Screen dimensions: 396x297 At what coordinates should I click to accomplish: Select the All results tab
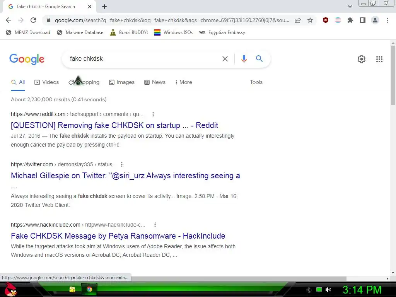18,82
